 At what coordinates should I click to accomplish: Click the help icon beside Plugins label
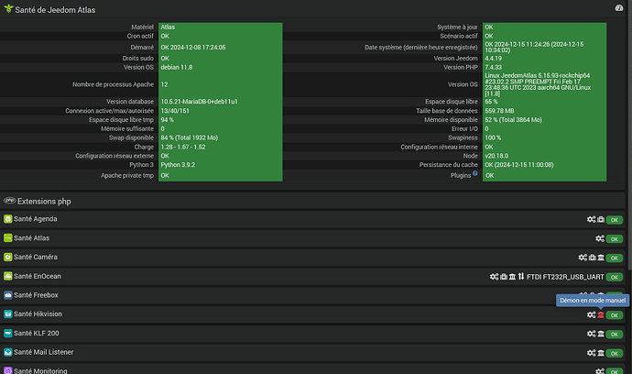point(474,173)
